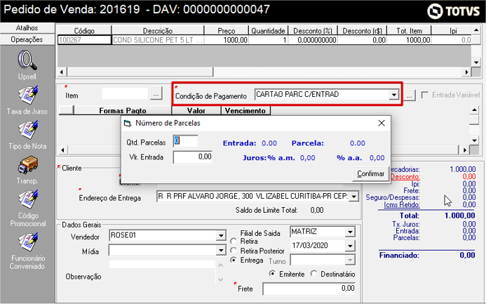486x304 pixels.
Task: Select the Retira radio option
Action: 234,242
